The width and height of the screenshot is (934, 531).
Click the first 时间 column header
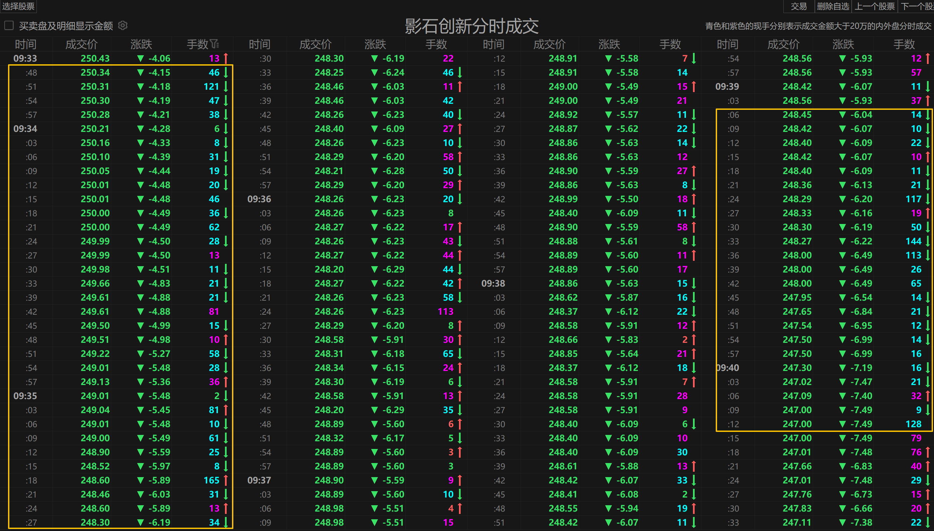(25, 44)
